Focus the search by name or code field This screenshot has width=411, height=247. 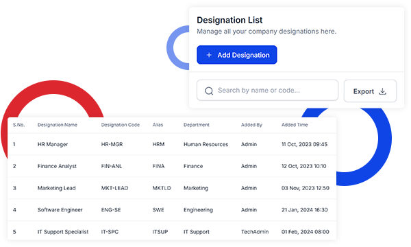pyautogui.click(x=267, y=91)
